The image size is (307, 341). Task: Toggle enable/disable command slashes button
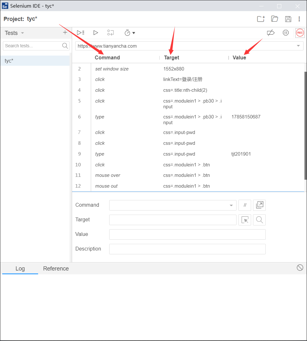(x=245, y=205)
